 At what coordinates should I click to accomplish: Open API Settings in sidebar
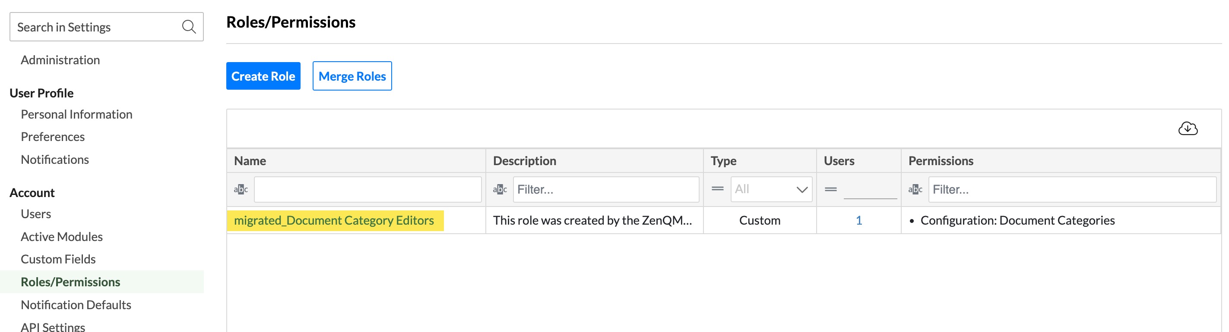click(53, 326)
